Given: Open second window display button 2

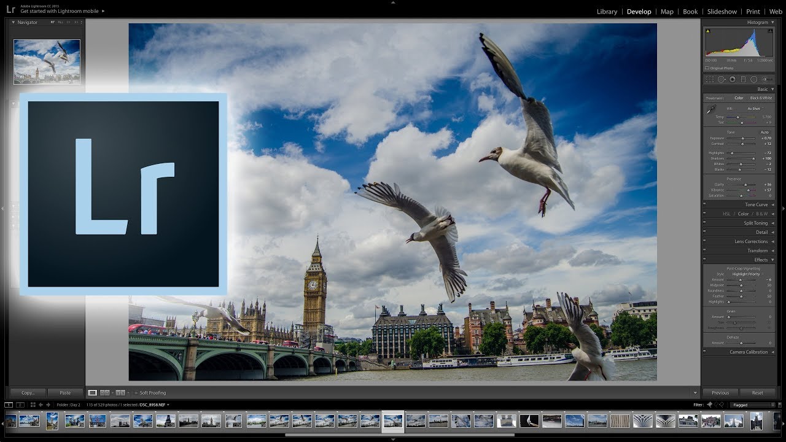Looking at the screenshot, I should pos(20,405).
